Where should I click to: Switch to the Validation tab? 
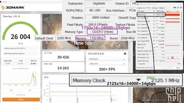tap(162, 8)
